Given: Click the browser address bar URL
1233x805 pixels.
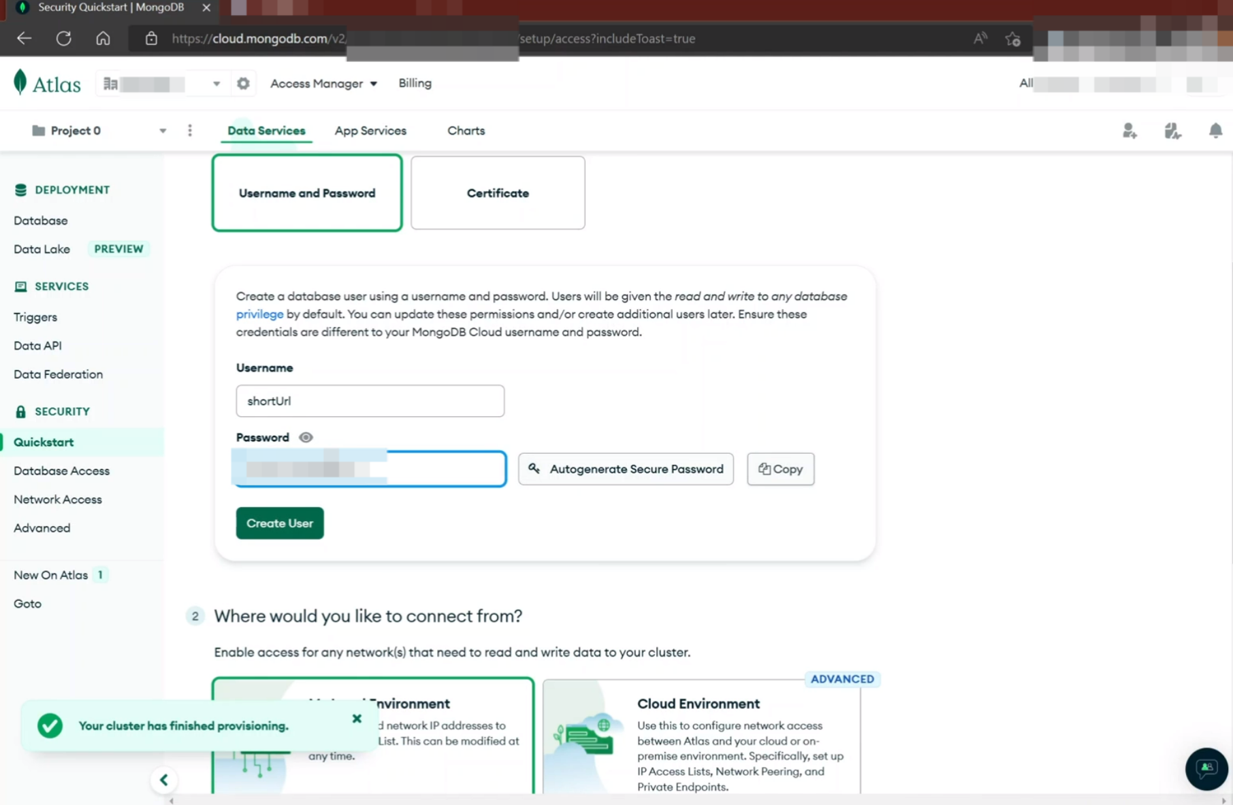Looking at the screenshot, I should pos(433,39).
